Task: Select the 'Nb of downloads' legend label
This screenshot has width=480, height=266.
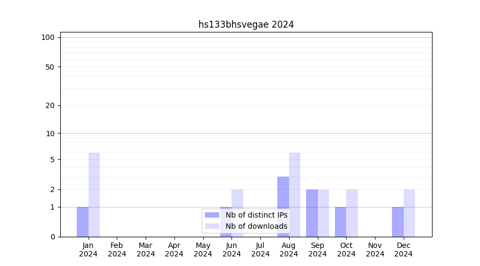Action: point(256,226)
